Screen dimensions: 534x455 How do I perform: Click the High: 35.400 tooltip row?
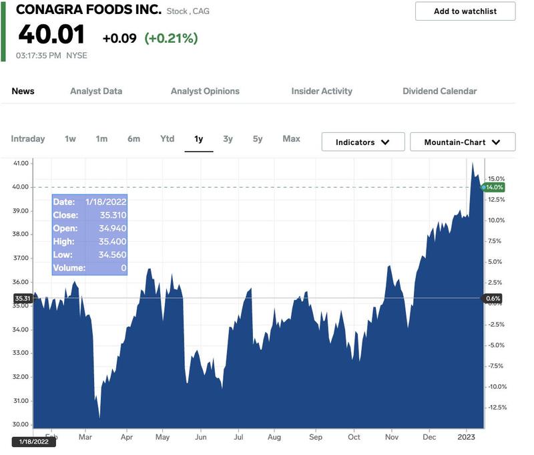[x=89, y=241]
